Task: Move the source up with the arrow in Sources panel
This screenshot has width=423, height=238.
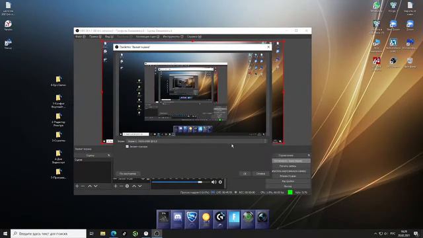Action: point(134,186)
